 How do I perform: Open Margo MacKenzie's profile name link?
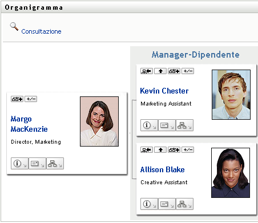pos(29,124)
